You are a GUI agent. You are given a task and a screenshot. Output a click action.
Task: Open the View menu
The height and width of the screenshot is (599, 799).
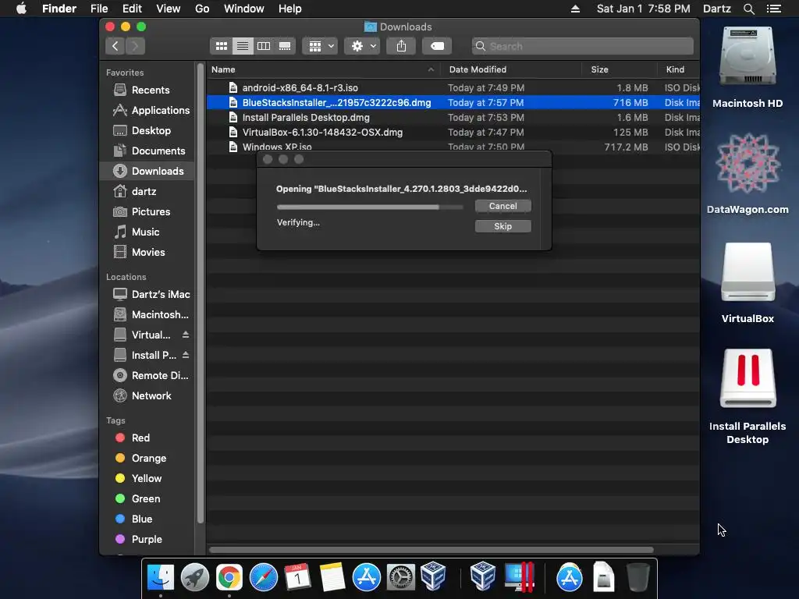[x=169, y=9]
